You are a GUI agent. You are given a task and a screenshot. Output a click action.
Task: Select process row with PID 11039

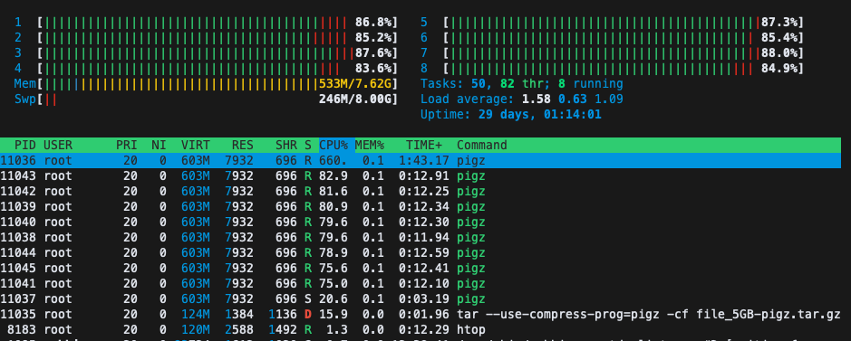pos(421,207)
